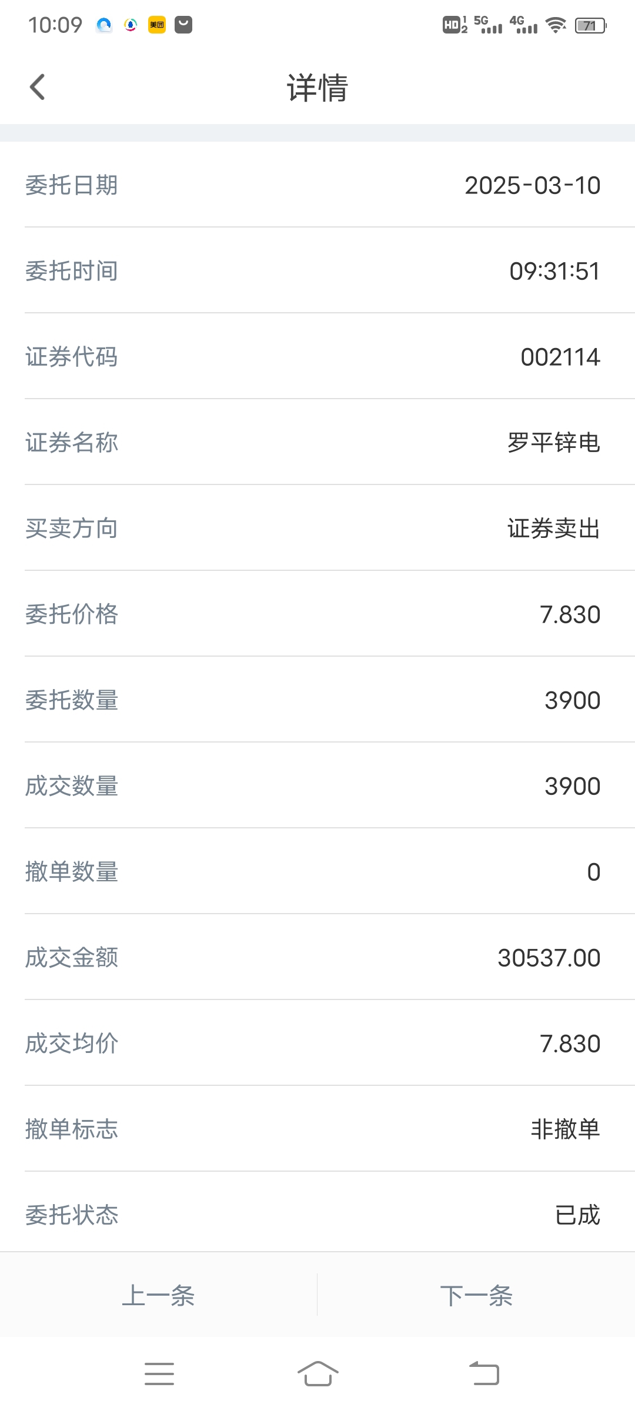Open the Android recent apps menu icon
This screenshot has height=1411, width=635.
[x=159, y=1374]
